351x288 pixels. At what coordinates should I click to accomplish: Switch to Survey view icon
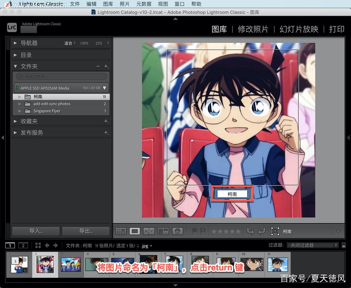(163, 231)
